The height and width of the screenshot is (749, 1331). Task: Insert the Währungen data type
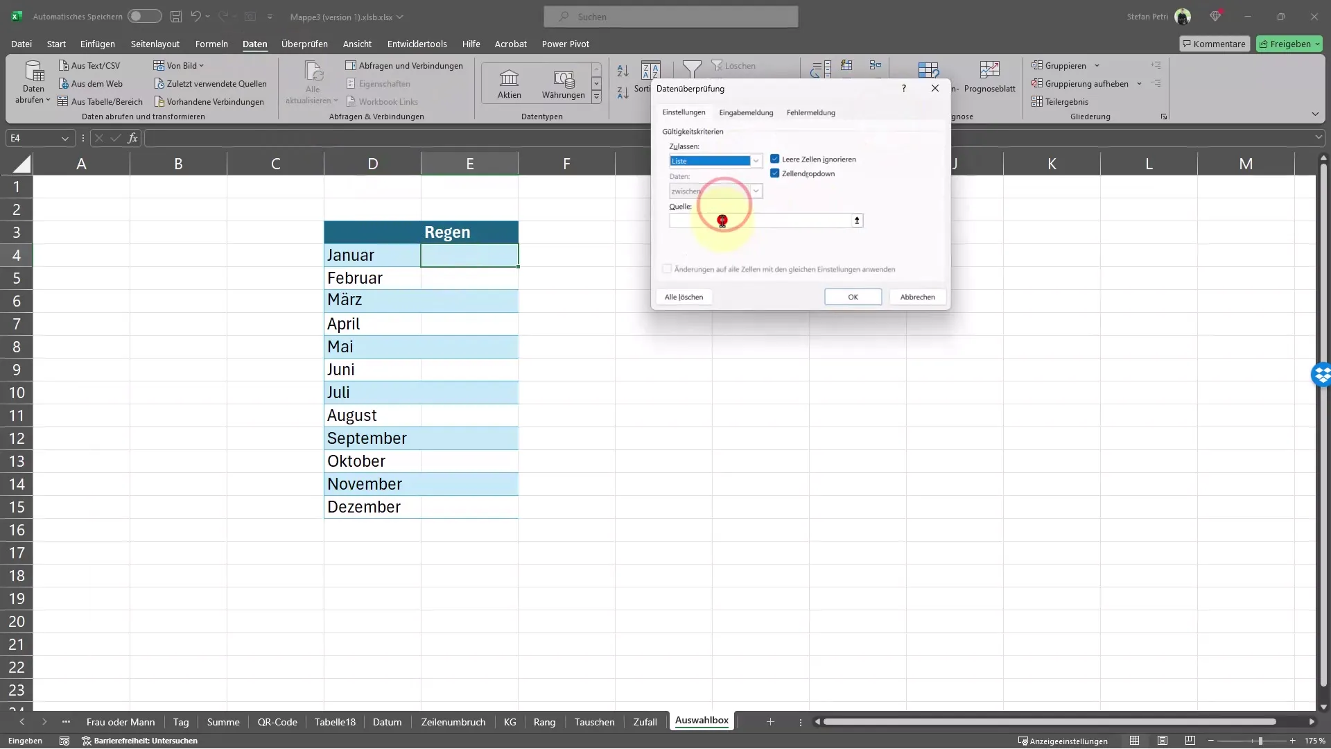[563, 83]
